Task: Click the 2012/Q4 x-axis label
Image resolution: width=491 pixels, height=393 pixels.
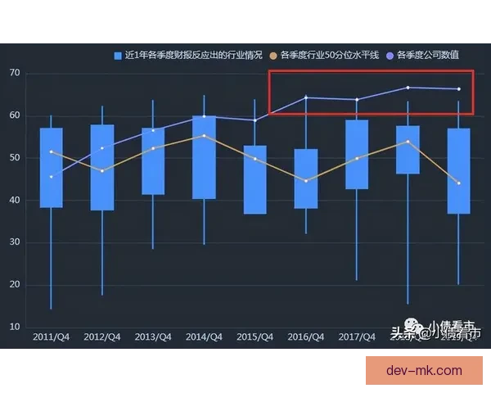Action: [x=102, y=337]
